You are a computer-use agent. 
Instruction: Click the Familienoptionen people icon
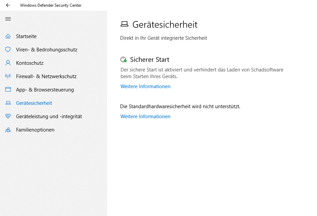click(8, 130)
